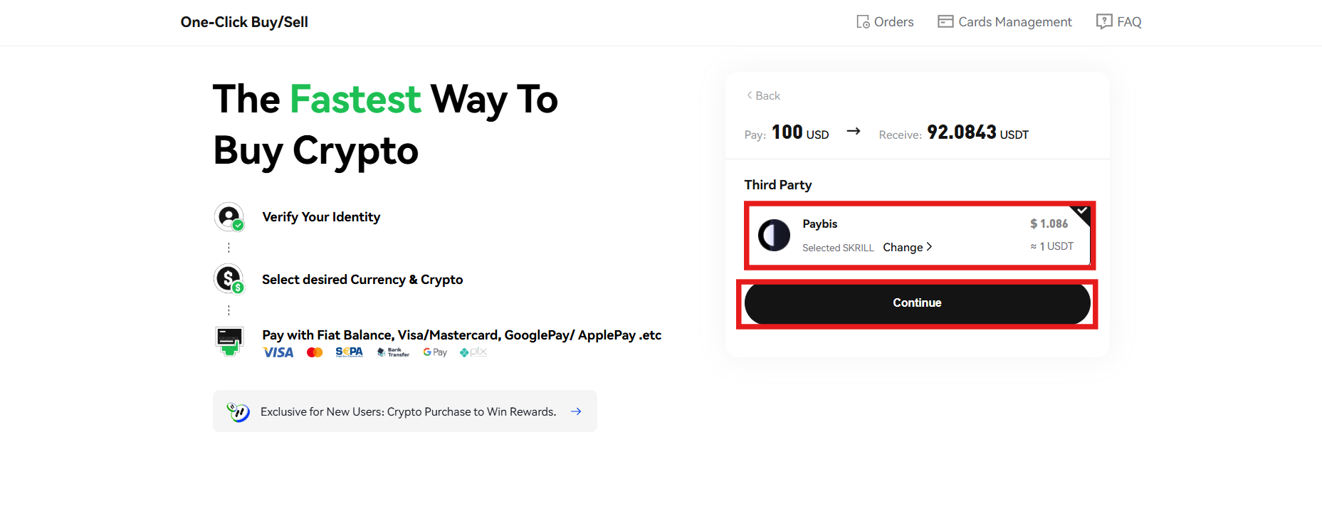The width and height of the screenshot is (1322, 521).
Task: Click the Verify Your Identity step icon
Action: click(229, 216)
